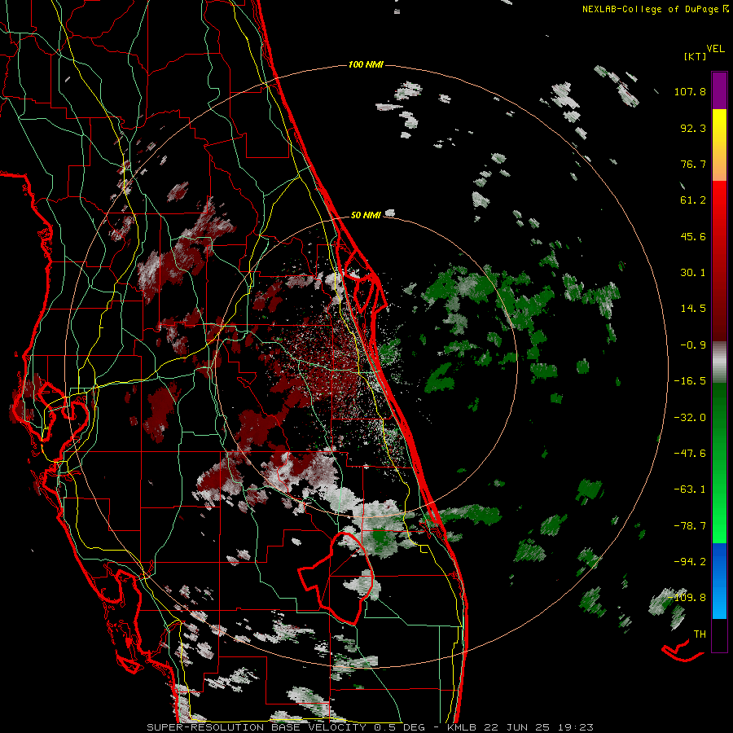The height and width of the screenshot is (733, 733).
Task: Select the 92.3 velocity scale value
Action: click(693, 128)
